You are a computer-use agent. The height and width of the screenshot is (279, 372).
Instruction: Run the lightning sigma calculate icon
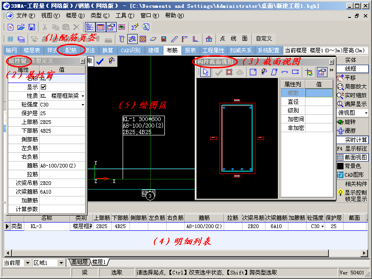click(x=135, y=27)
